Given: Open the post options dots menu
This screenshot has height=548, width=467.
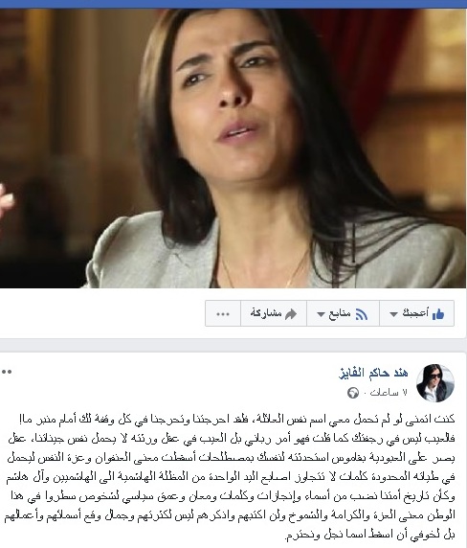Looking at the screenshot, I should point(7,372).
